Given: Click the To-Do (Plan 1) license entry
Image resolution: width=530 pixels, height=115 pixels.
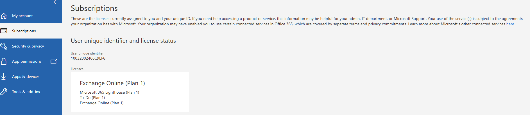Looking at the screenshot, I should point(92,98).
